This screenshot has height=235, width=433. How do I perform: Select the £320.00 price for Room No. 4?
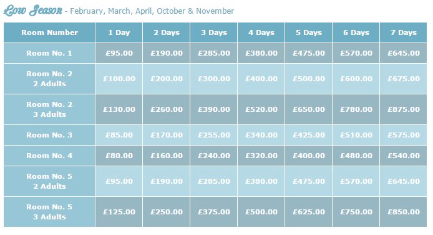point(261,156)
